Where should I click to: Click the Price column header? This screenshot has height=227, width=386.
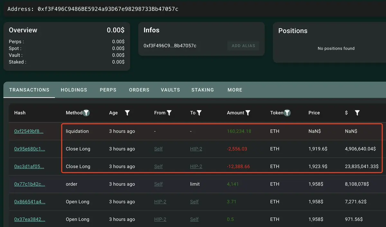point(314,113)
